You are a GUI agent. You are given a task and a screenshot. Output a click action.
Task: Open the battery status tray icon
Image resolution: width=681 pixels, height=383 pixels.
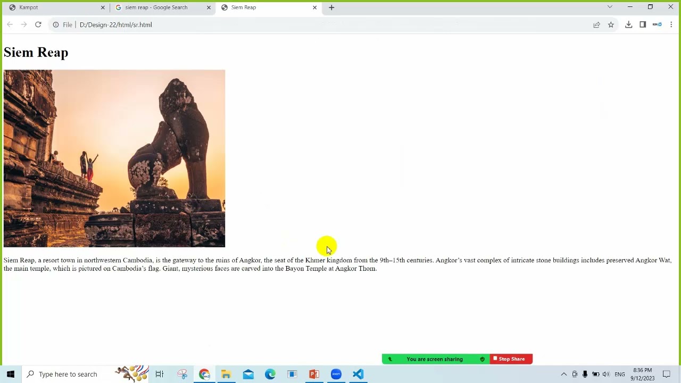596,374
